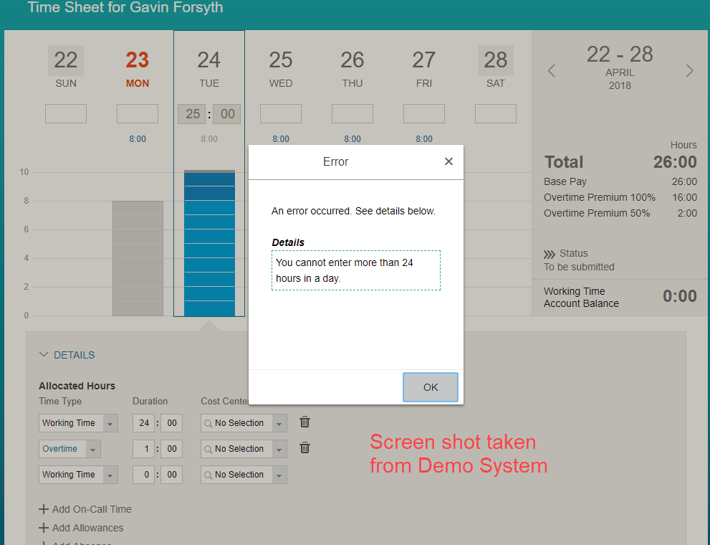Select Sunday 22 day column

click(x=66, y=67)
